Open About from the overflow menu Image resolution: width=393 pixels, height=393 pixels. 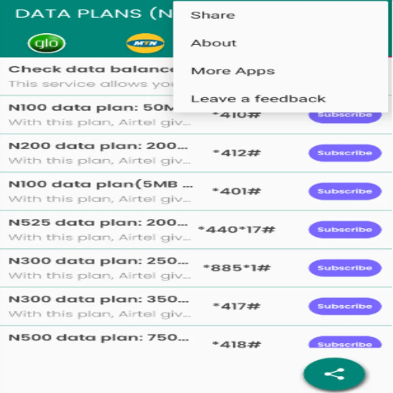214,43
